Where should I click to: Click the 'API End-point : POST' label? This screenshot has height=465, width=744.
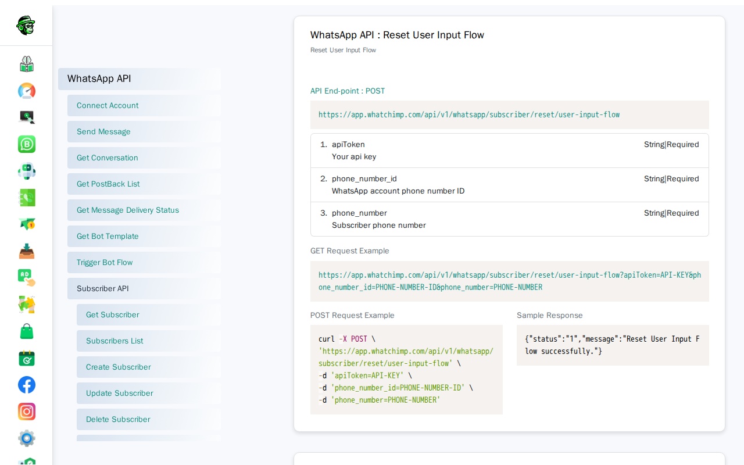348,91
